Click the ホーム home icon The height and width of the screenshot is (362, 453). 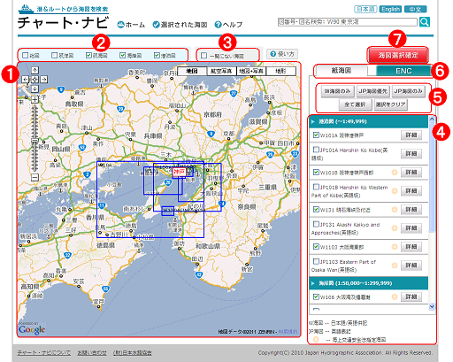tap(120, 25)
